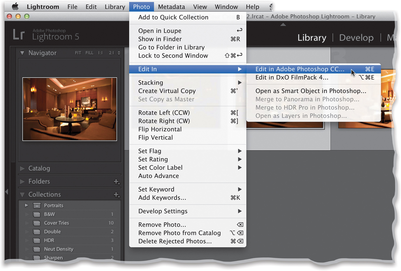401x271 pixels.
Task: Select Remove Photo from Catalog
Action: 188,233
